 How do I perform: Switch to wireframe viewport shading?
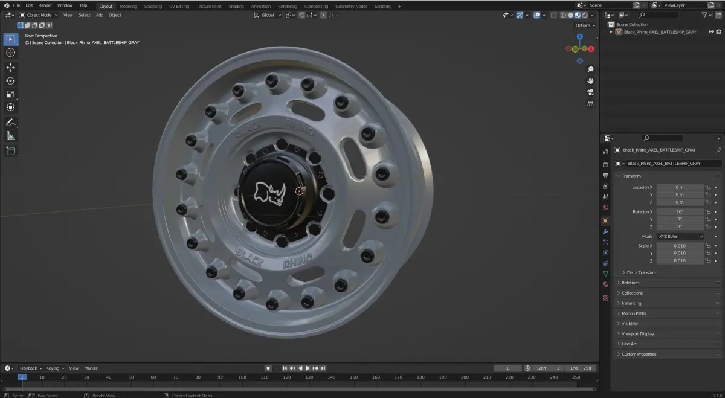[x=563, y=15]
